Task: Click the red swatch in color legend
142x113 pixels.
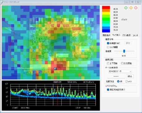Action: (x=106, y=7)
